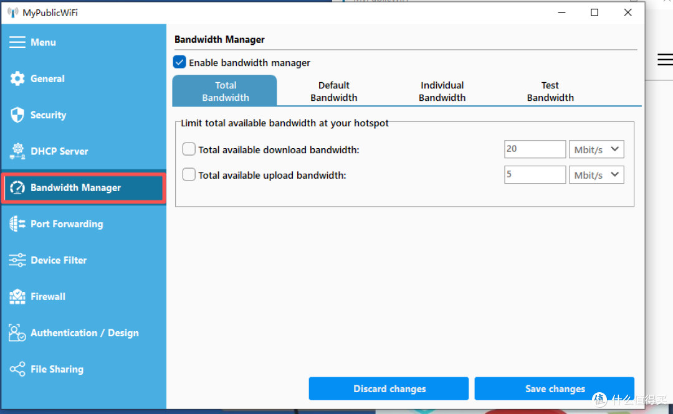Screen dimensions: 673x414
Task: Select the General label in sidebar
Action: [x=47, y=78]
